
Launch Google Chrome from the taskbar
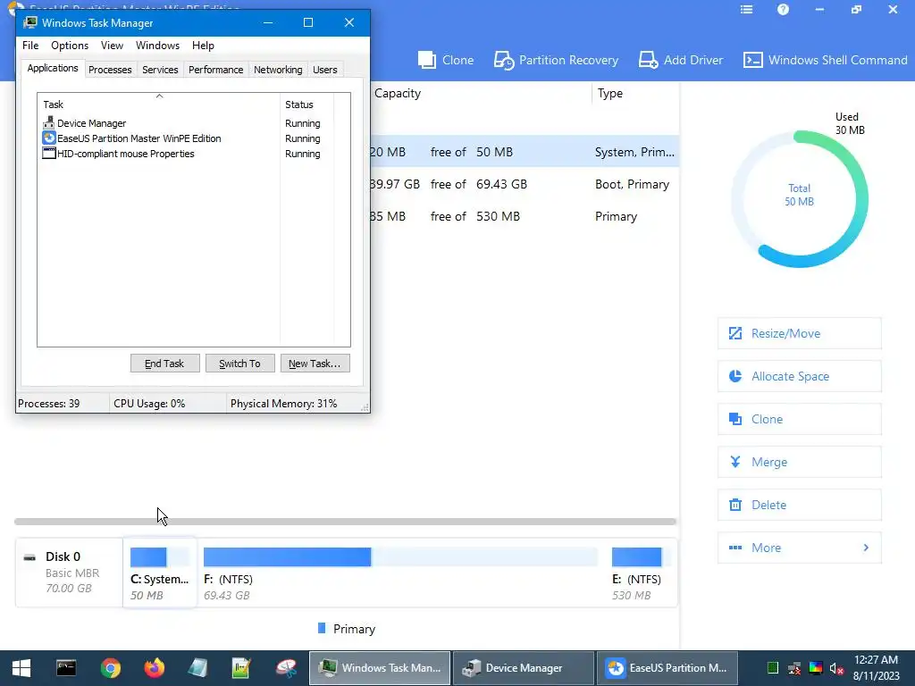[110, 668]
